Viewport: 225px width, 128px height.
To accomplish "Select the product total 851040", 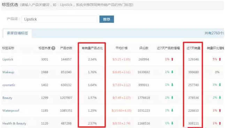I will tap(66, 72).
